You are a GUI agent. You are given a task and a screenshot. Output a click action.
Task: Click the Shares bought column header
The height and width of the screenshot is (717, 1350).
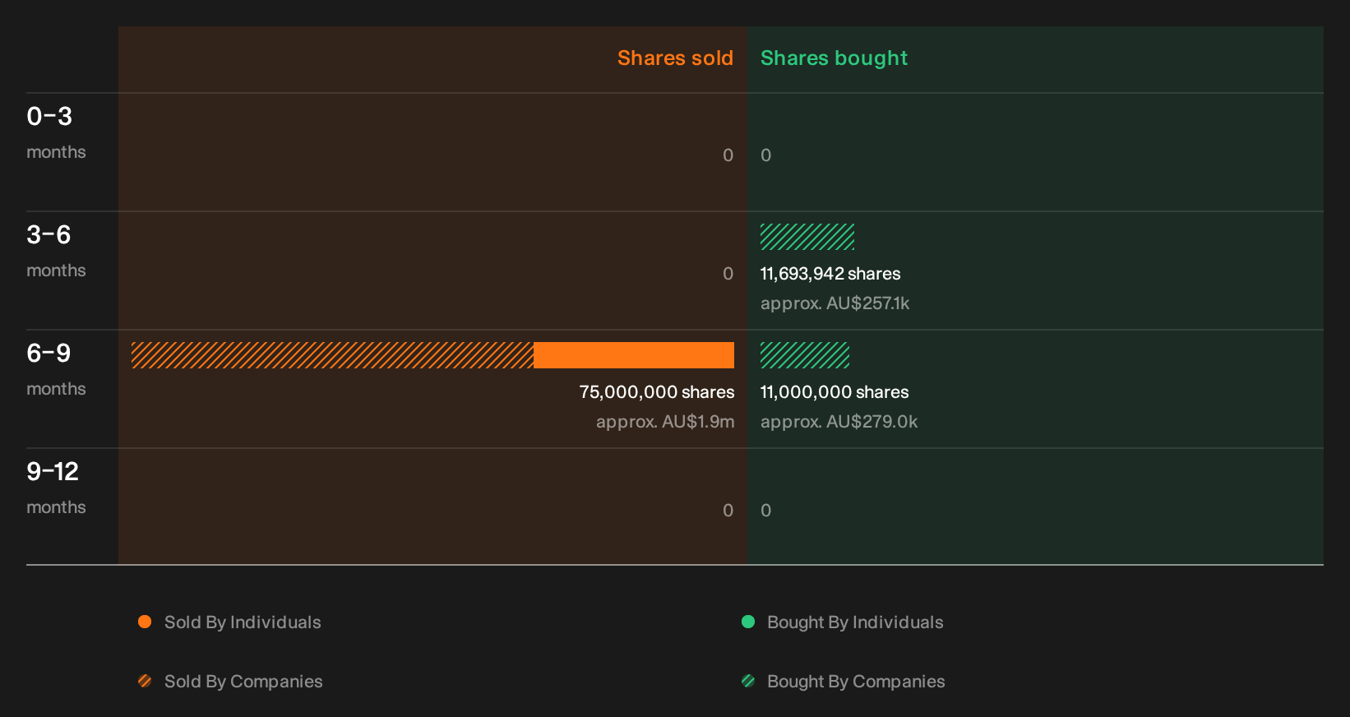click(x=834, y=58)
